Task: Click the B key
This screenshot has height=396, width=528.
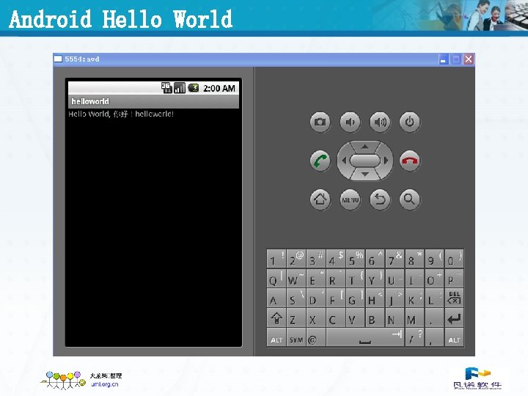Action: [x=375, y=318]
